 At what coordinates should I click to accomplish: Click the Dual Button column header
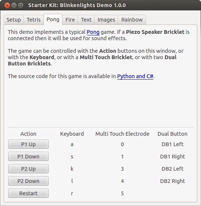pos(172,134)
